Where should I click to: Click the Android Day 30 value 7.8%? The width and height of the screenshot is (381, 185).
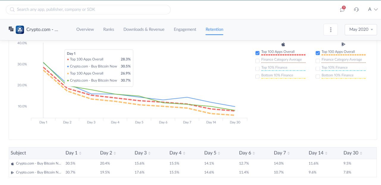(x=347, y=172)
